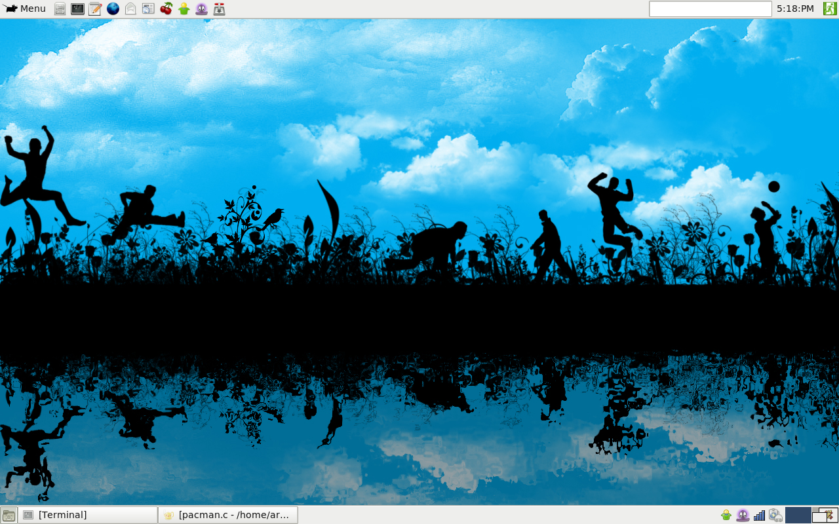Click the show desktop button in the bottom panel

9,515
